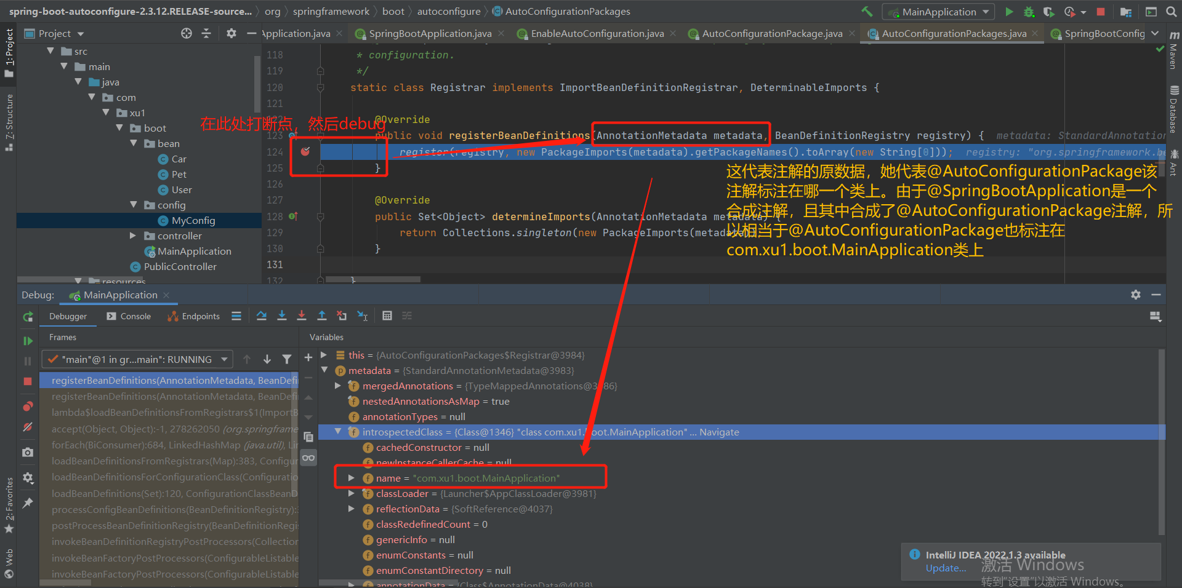Open the Project Structure dialog icon
Image resolution: width=1182 pixels, height=588 pixels.
tap(1126, 12)
